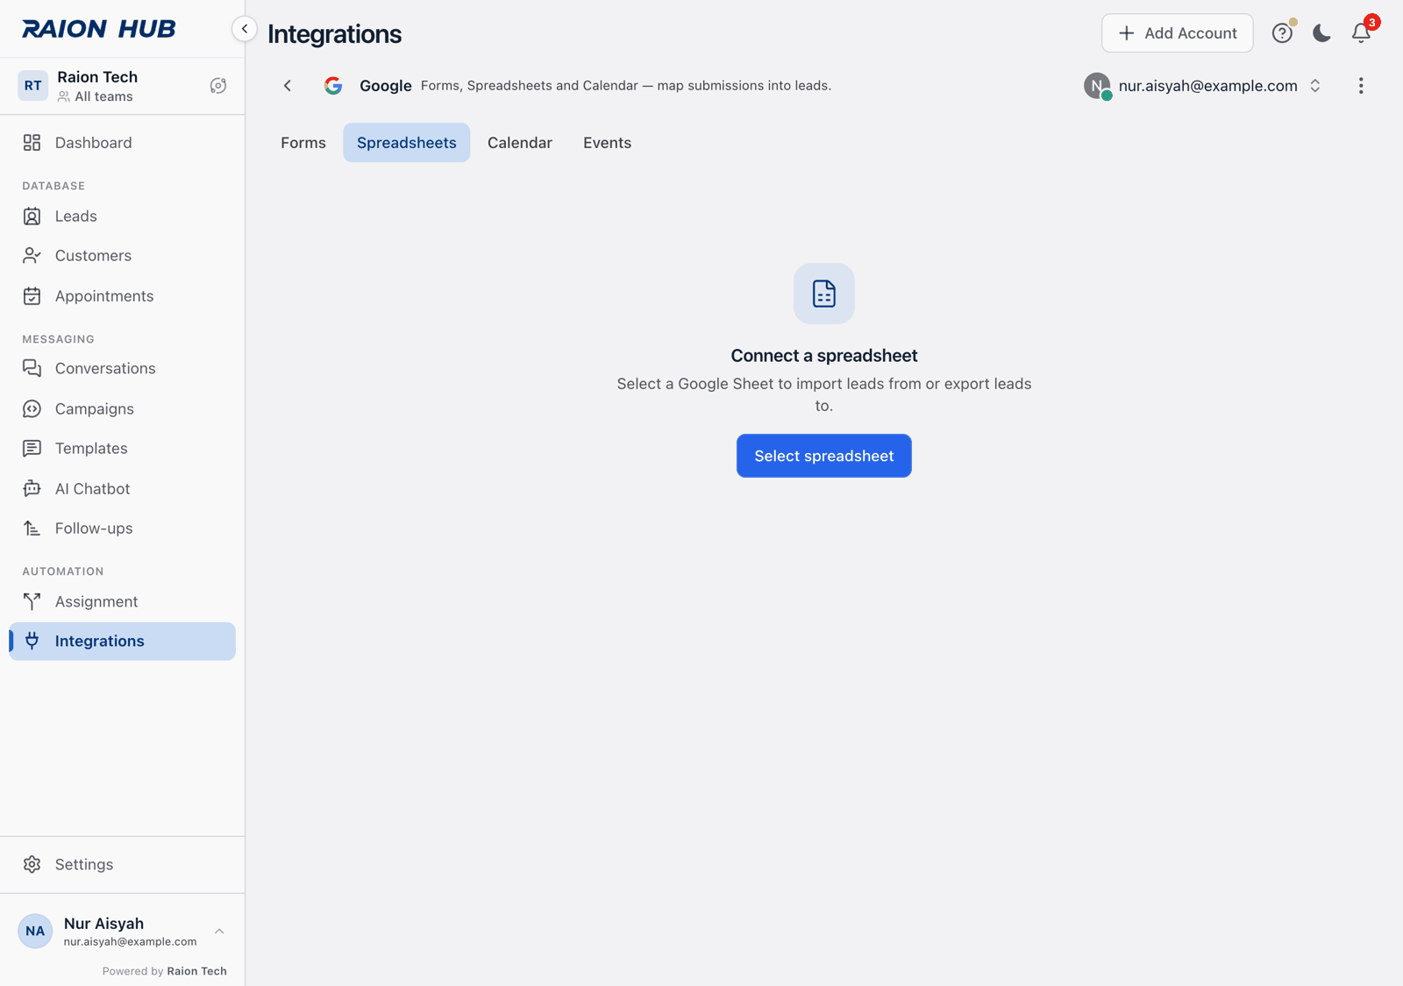
Task: Click the Raion Tech powered-by link
Action: (x=196, y=971)
